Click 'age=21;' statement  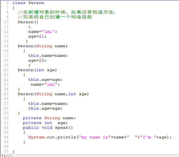pyautogui.click(x=37, y=37)
